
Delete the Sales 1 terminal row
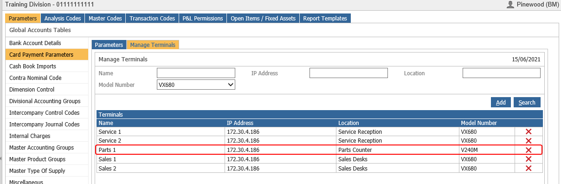coord(528,159)
